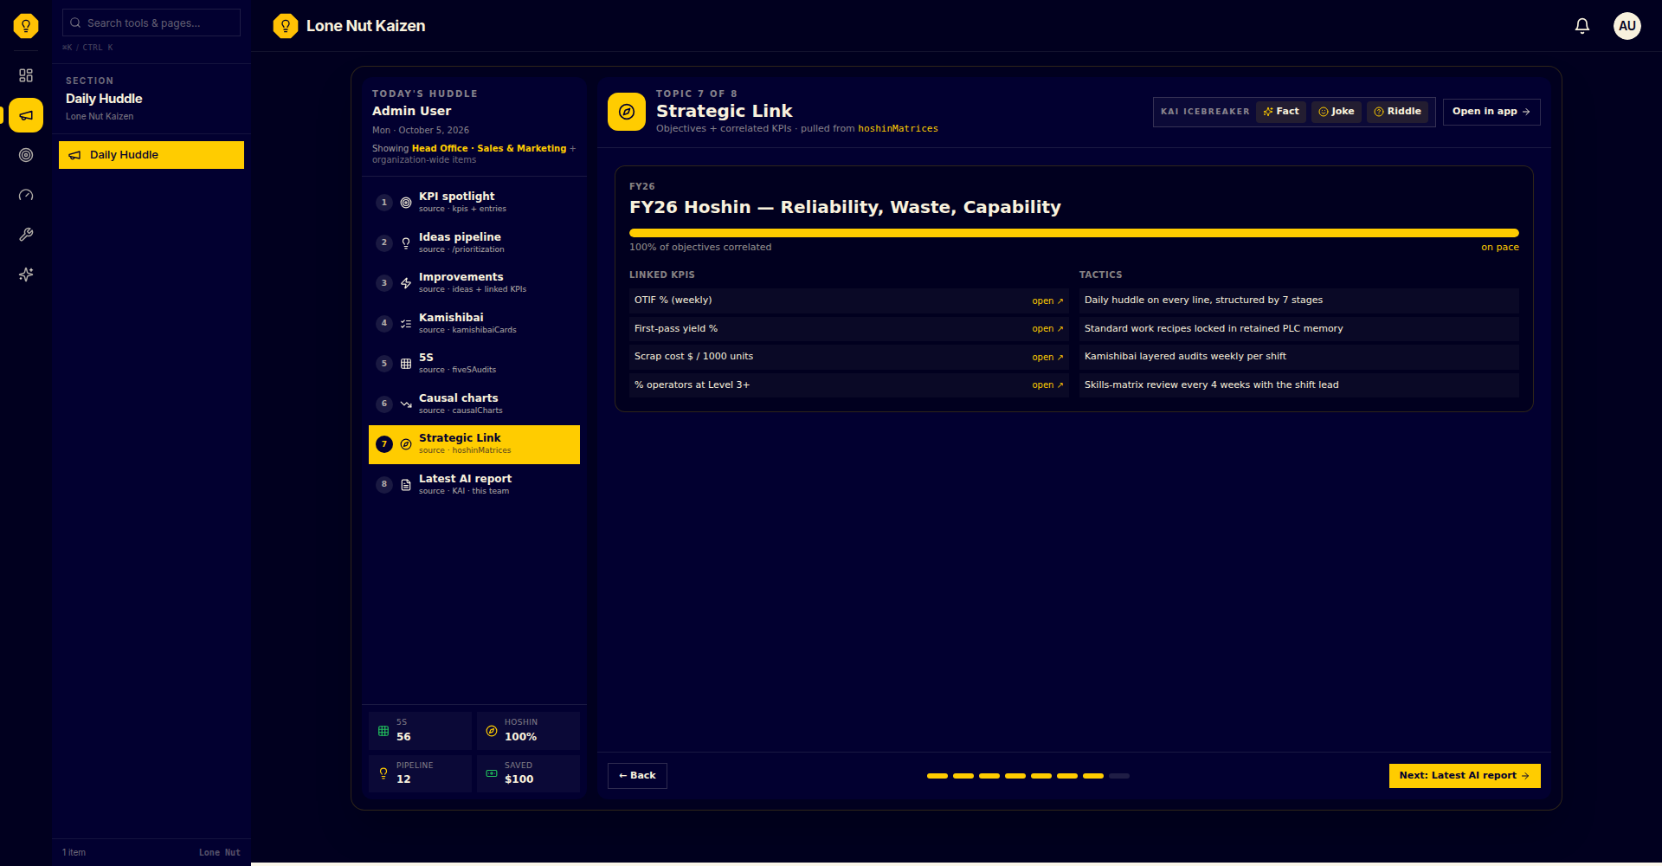Open the wrench tools icon in left rail
The image size is (1662, 866).
tap(26, 235)
